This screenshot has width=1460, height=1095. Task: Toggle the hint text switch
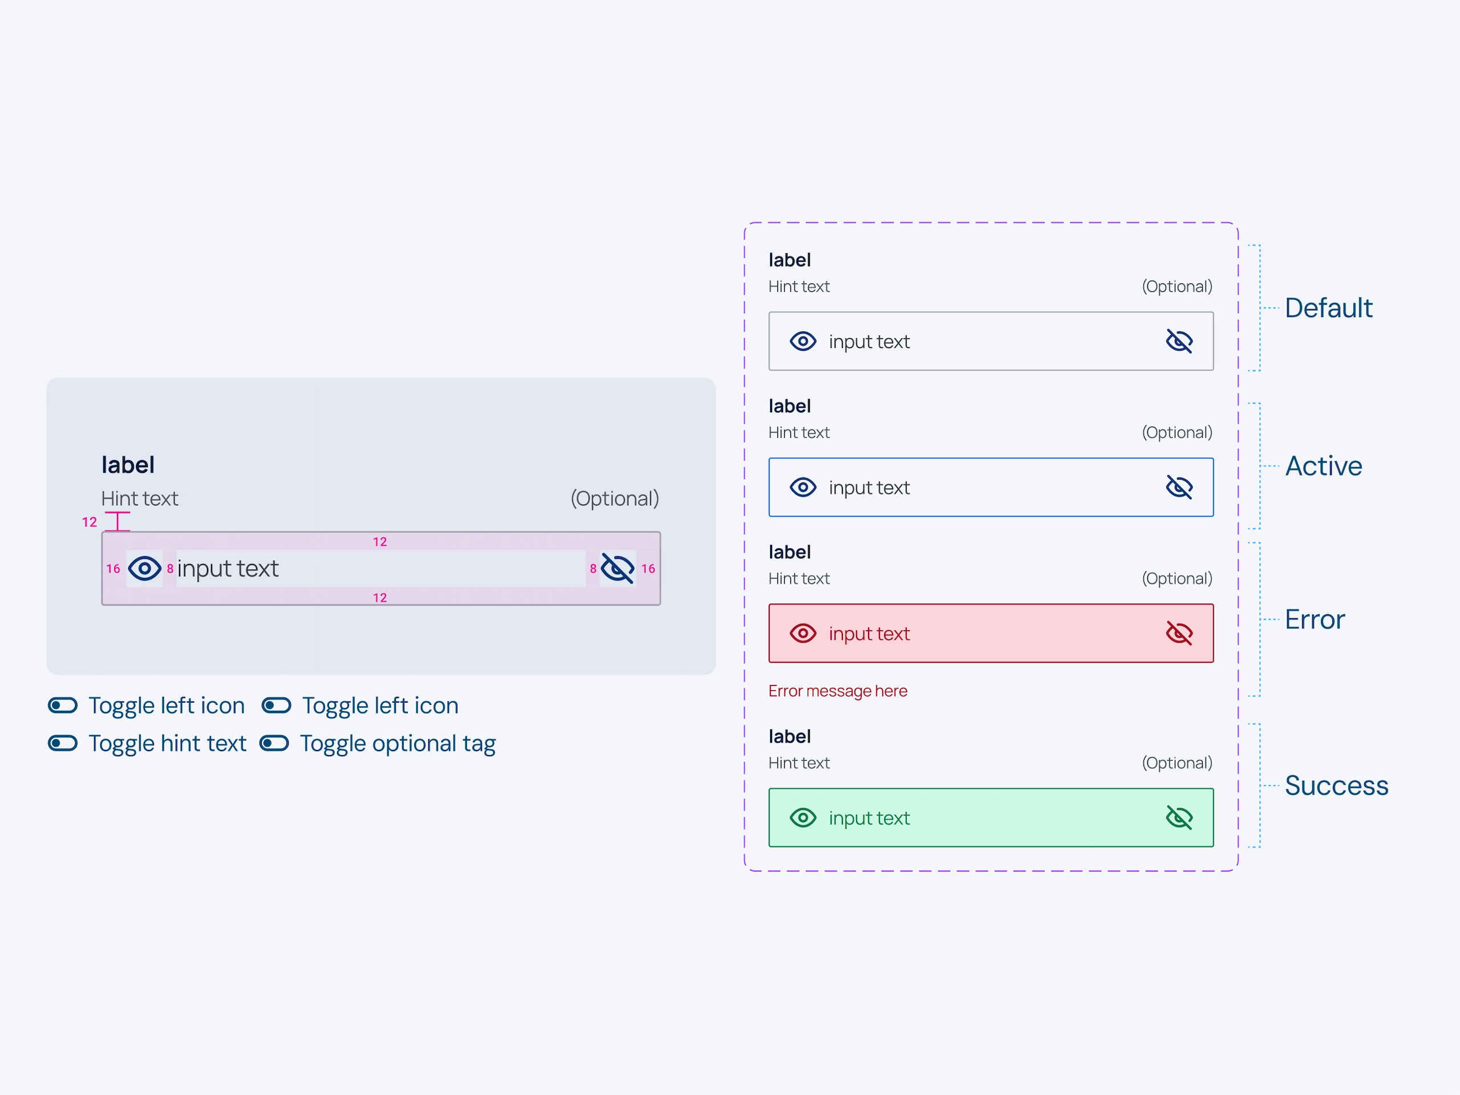(63, 743)
